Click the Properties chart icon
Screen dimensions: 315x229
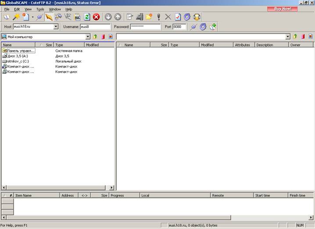pos(140,17)
